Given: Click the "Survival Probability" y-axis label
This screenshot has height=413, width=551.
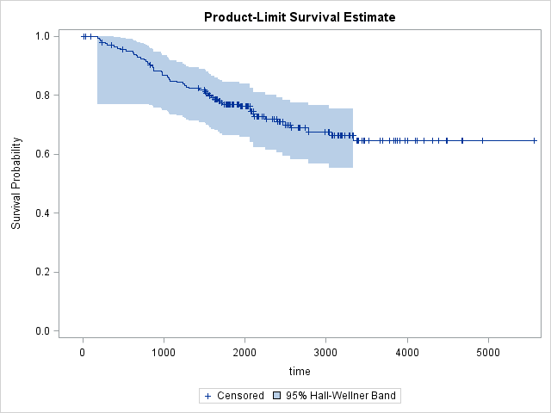Looking at the screenshot, I should point(15,183).
